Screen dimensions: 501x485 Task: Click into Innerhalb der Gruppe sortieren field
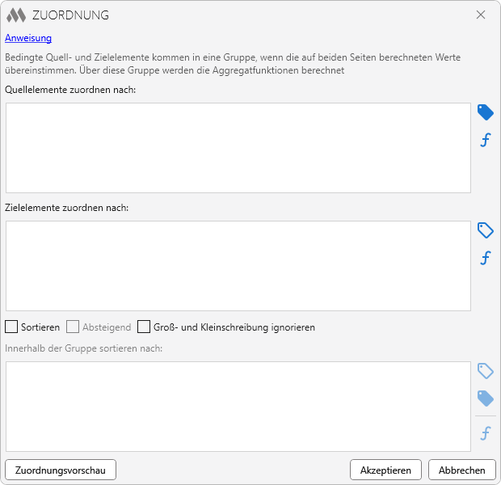coord(238,407)
